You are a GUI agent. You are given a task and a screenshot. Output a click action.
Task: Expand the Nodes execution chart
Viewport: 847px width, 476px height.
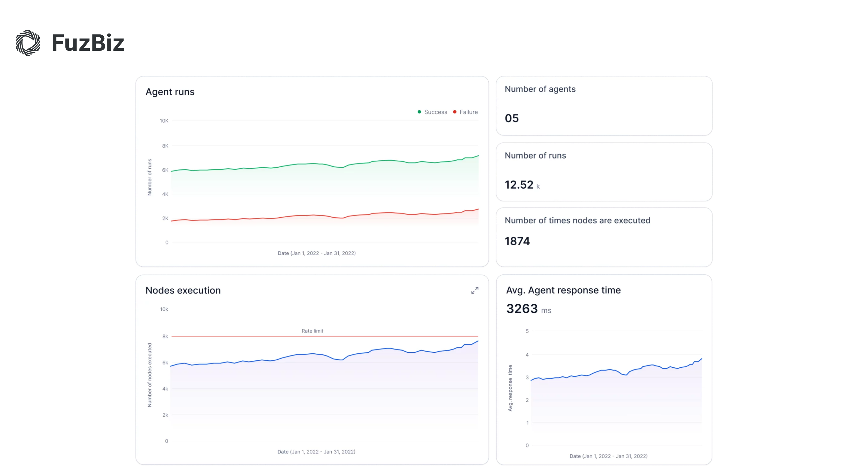coord(474,290)
